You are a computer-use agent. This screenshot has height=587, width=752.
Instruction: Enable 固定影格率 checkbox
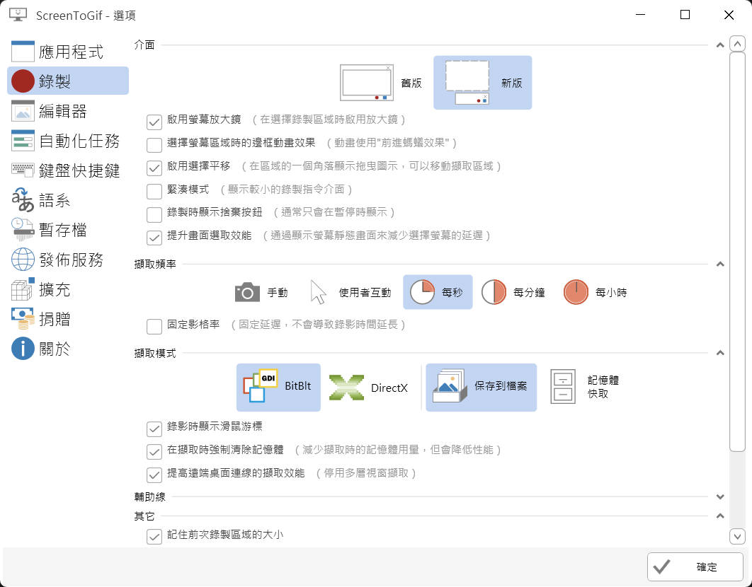[x=154, y=326]
